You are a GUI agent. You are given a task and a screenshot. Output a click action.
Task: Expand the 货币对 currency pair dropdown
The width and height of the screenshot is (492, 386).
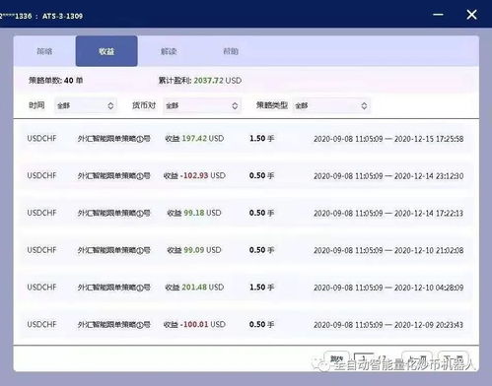pyautogui.click(x=202, y=105)
